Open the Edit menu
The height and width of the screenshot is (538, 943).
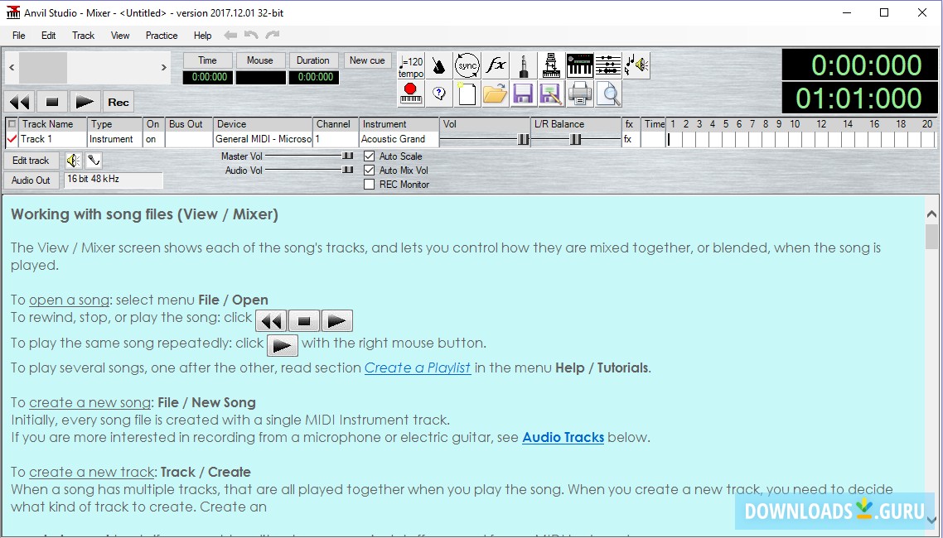tap(49, 36)
